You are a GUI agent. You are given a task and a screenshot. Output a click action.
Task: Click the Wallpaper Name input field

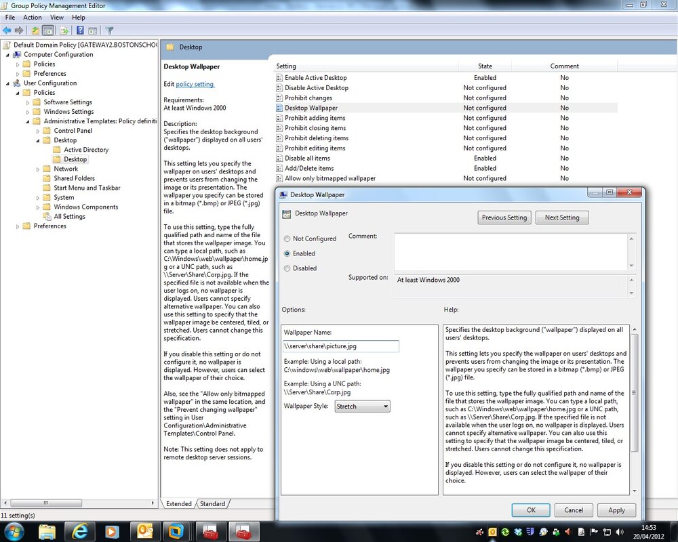(341, 346)
